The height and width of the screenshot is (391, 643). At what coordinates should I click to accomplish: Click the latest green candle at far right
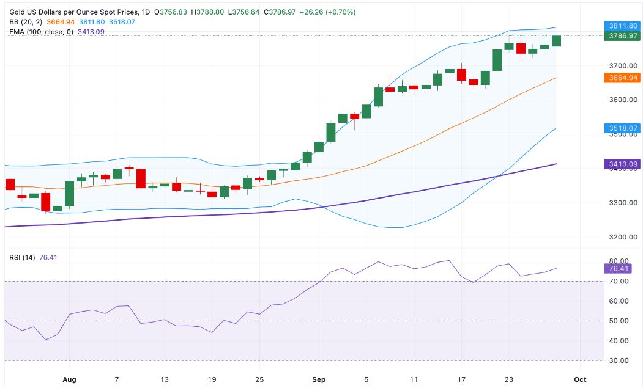[556, 41]
